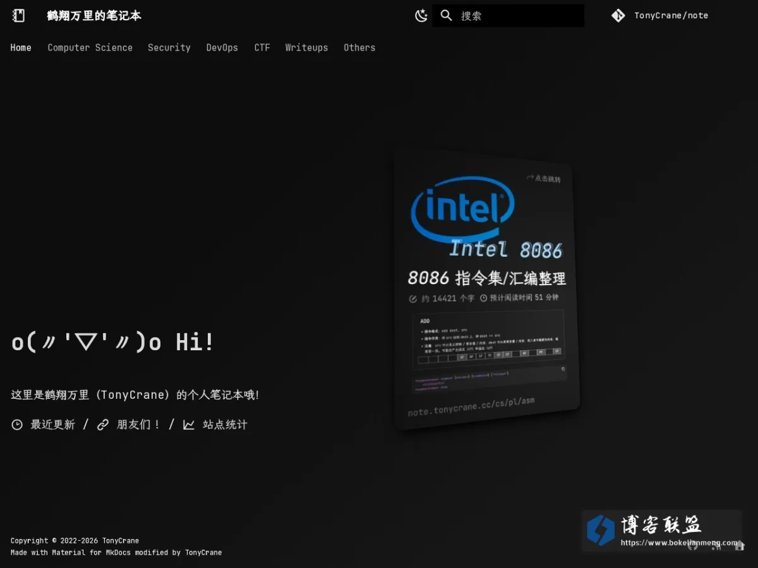Viewport: 758px width, 568px height.
Task: Open the 站点统计 link
Action: (225, 425)
